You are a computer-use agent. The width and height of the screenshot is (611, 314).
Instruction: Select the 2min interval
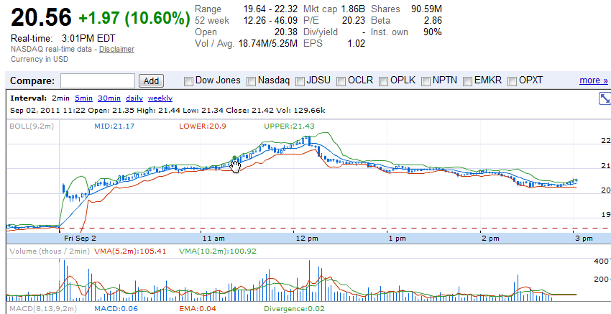coord(60,98)
